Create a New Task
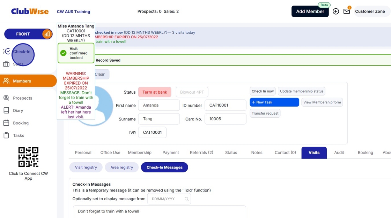The height and width of the screenshot is (218, 391). [x=274, y=102]
